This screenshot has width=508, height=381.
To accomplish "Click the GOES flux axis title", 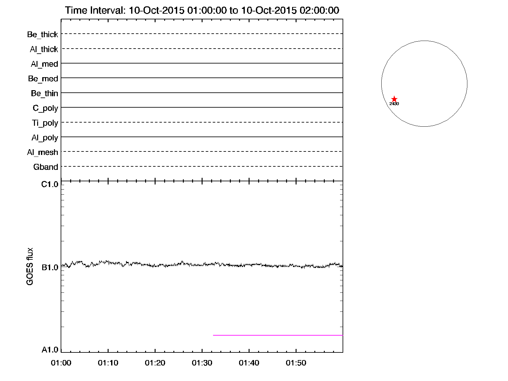I will [x=30, y=266].
